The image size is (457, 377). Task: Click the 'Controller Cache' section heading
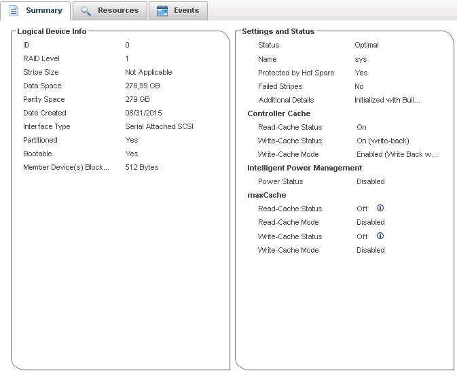(x=278, y=113)
